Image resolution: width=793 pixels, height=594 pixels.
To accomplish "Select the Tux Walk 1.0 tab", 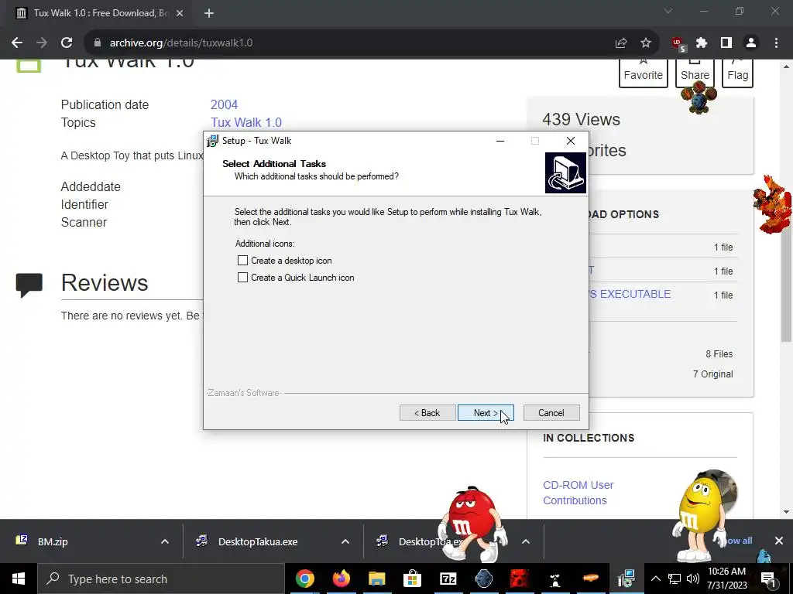I will point(96,13).
